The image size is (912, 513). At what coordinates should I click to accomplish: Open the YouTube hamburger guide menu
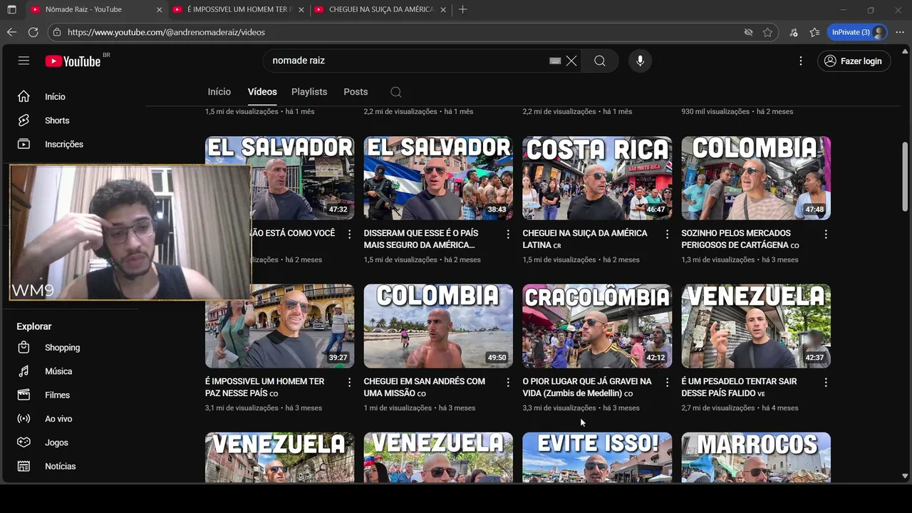[x=24, y=61]
